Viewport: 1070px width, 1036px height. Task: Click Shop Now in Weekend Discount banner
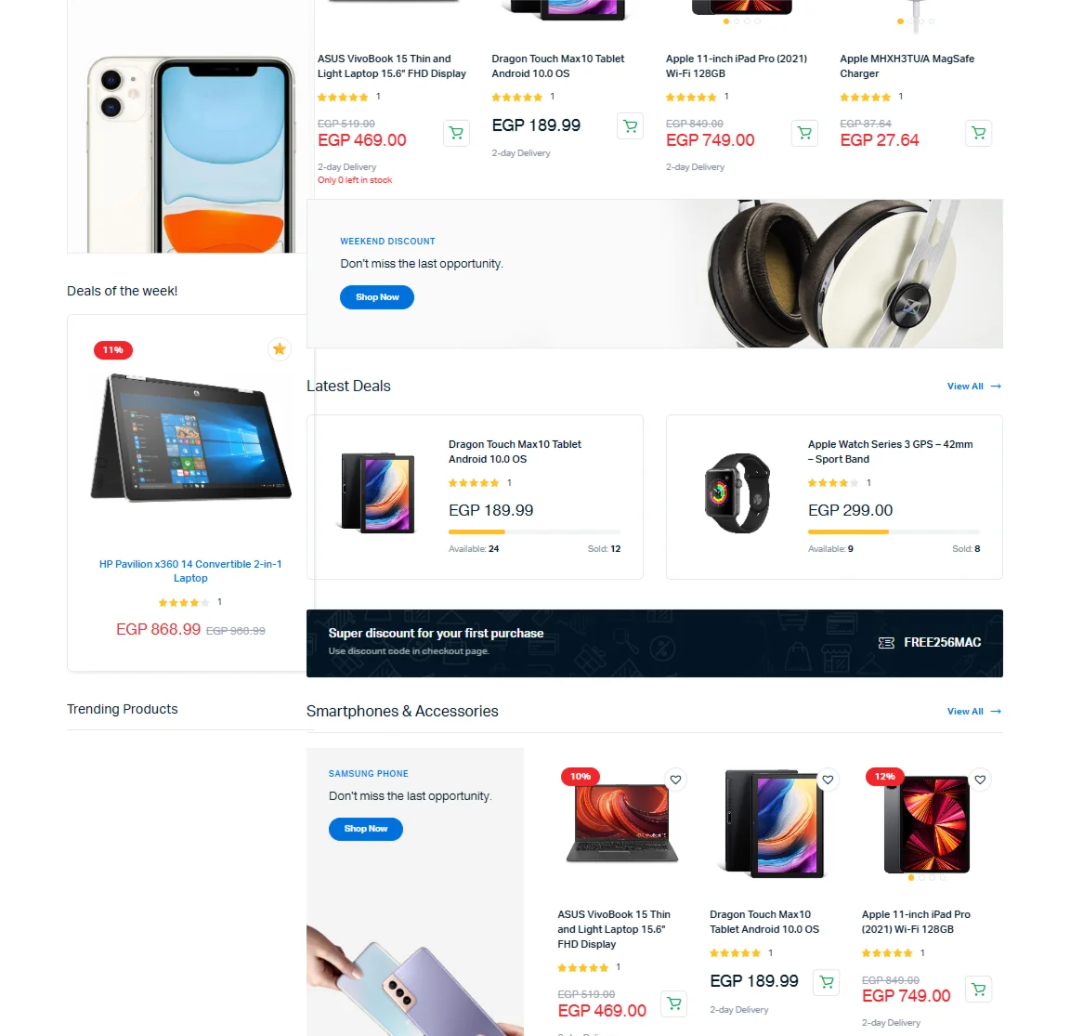[377, 297]
